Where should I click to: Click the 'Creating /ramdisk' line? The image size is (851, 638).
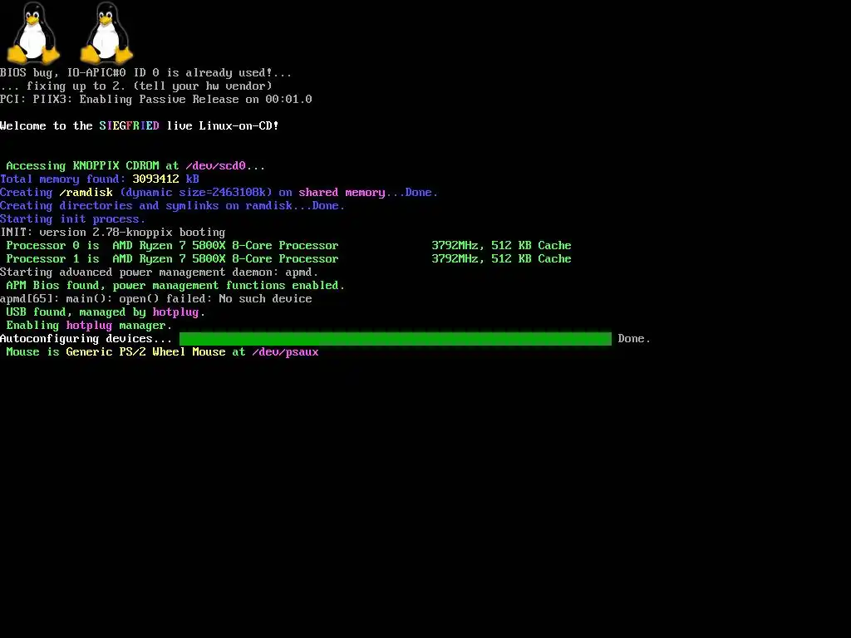219,193
